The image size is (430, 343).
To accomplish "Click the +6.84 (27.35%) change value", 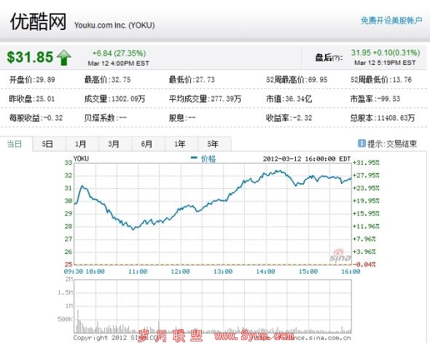I will pyautogui.click(x=119, y=53).
